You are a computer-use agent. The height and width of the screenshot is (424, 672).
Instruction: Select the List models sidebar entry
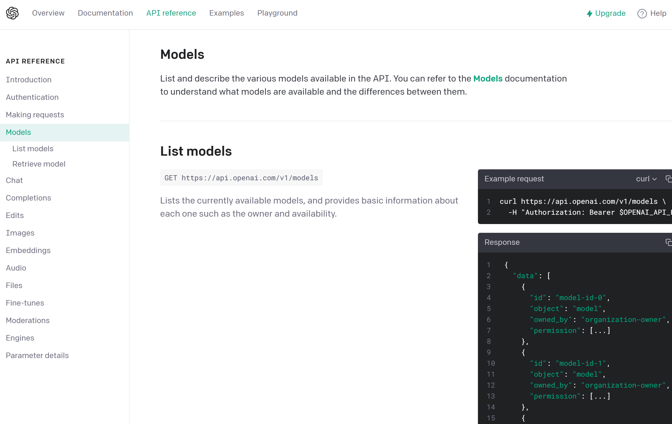[x=33, y=148]
